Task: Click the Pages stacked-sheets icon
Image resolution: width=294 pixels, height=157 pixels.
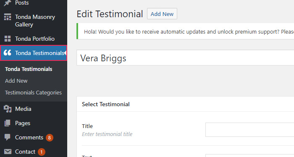Action: tap(8, 123)
